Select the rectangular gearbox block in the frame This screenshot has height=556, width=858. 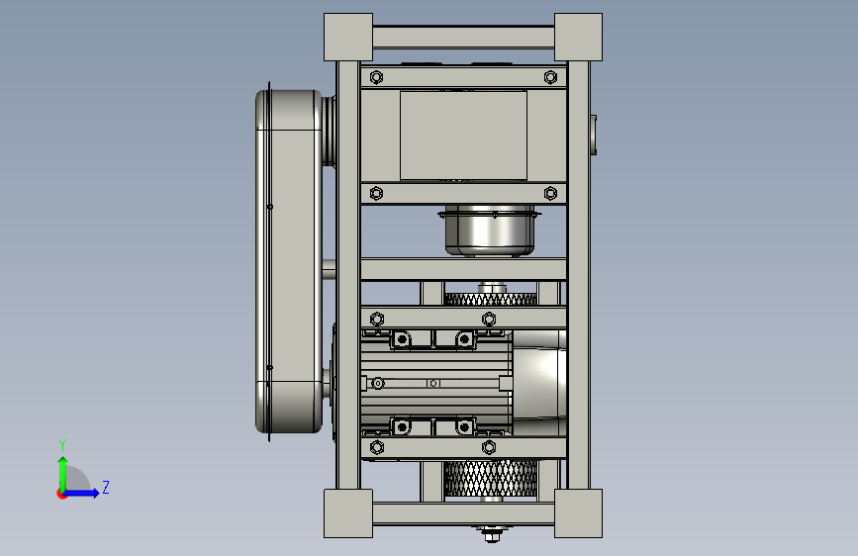click(x=463, y=136)
